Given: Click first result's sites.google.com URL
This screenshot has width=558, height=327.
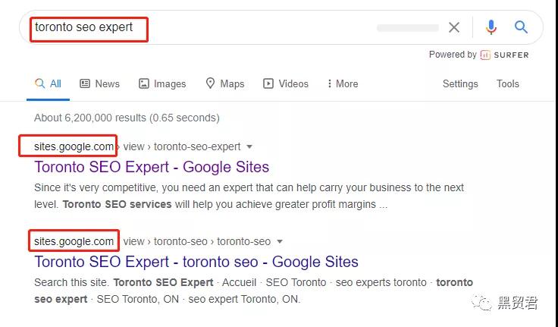Looking at the screenshot, I should [x=74, y=146].
